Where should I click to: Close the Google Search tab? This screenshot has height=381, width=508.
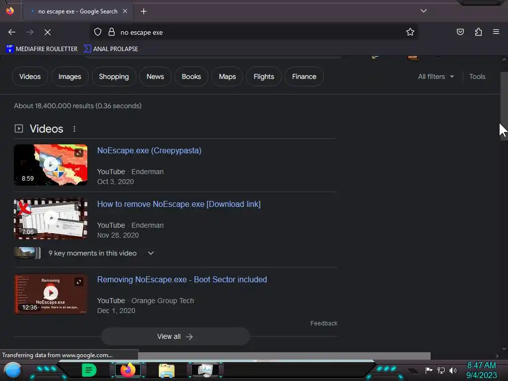125,11
